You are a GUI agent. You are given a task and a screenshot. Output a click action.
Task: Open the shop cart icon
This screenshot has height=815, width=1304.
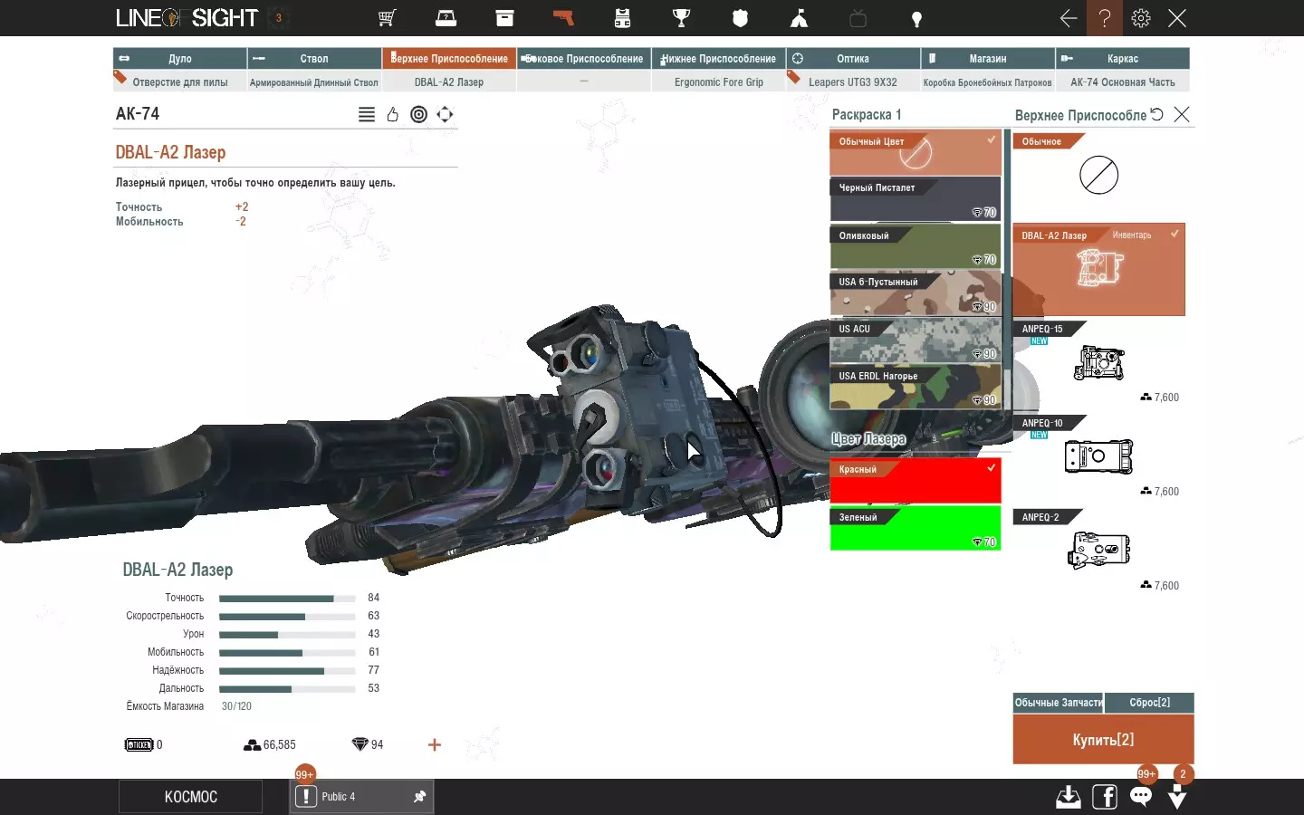coord(388,18)
